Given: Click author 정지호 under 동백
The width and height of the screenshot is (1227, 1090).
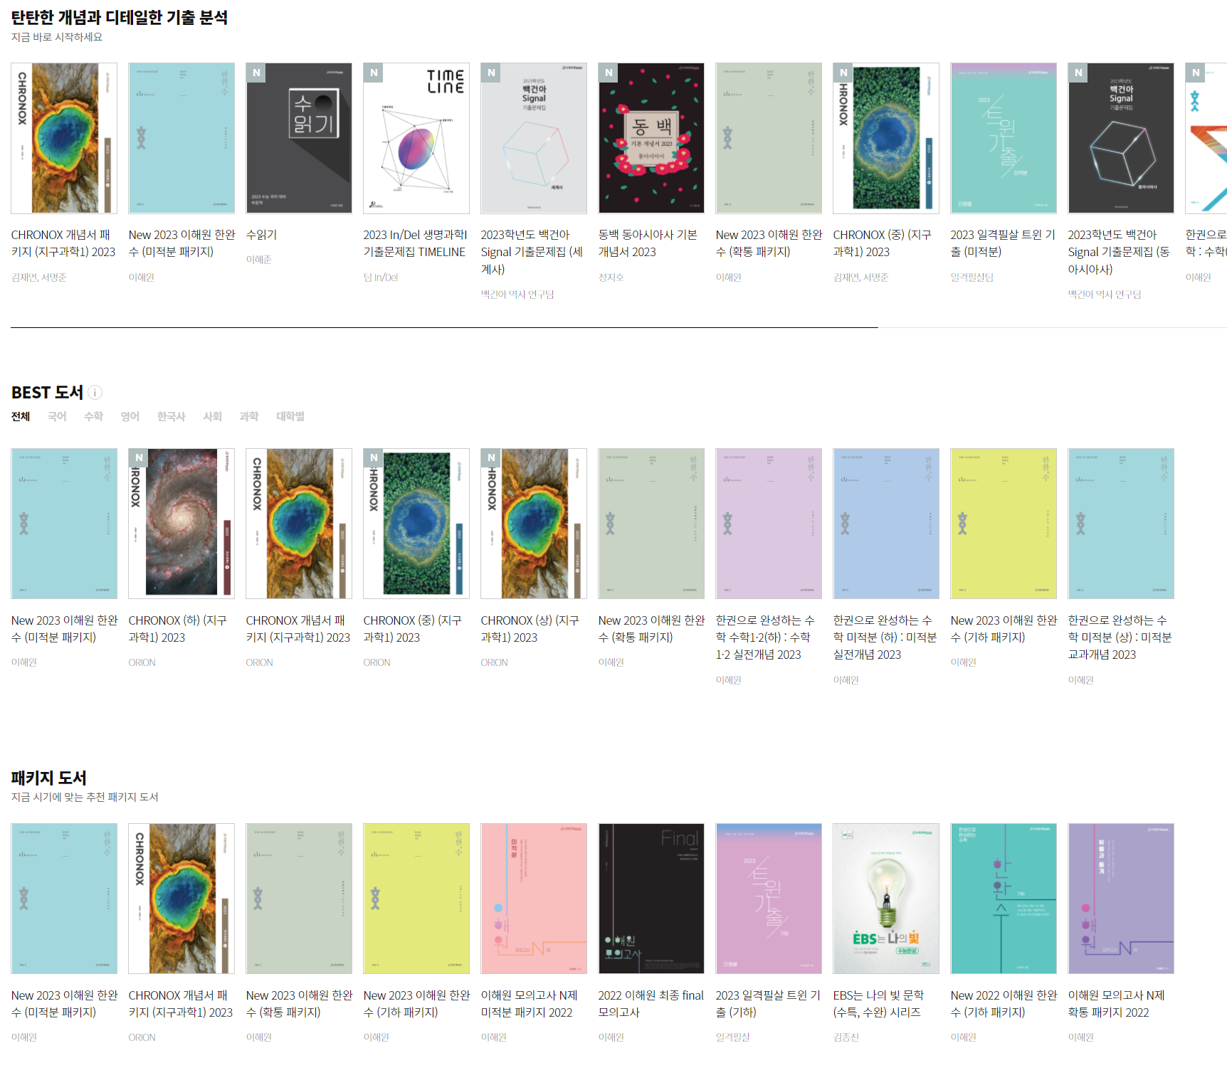Looking at the screenshot, I should click(x=611, y=277).
